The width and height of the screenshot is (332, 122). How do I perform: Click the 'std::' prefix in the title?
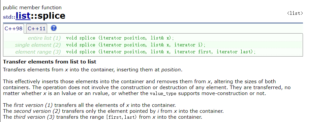(x=9, y=17)
